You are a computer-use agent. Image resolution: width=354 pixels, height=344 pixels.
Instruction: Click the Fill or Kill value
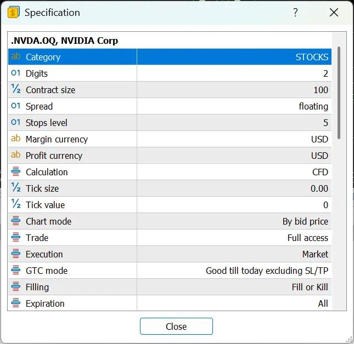[310, 288]
